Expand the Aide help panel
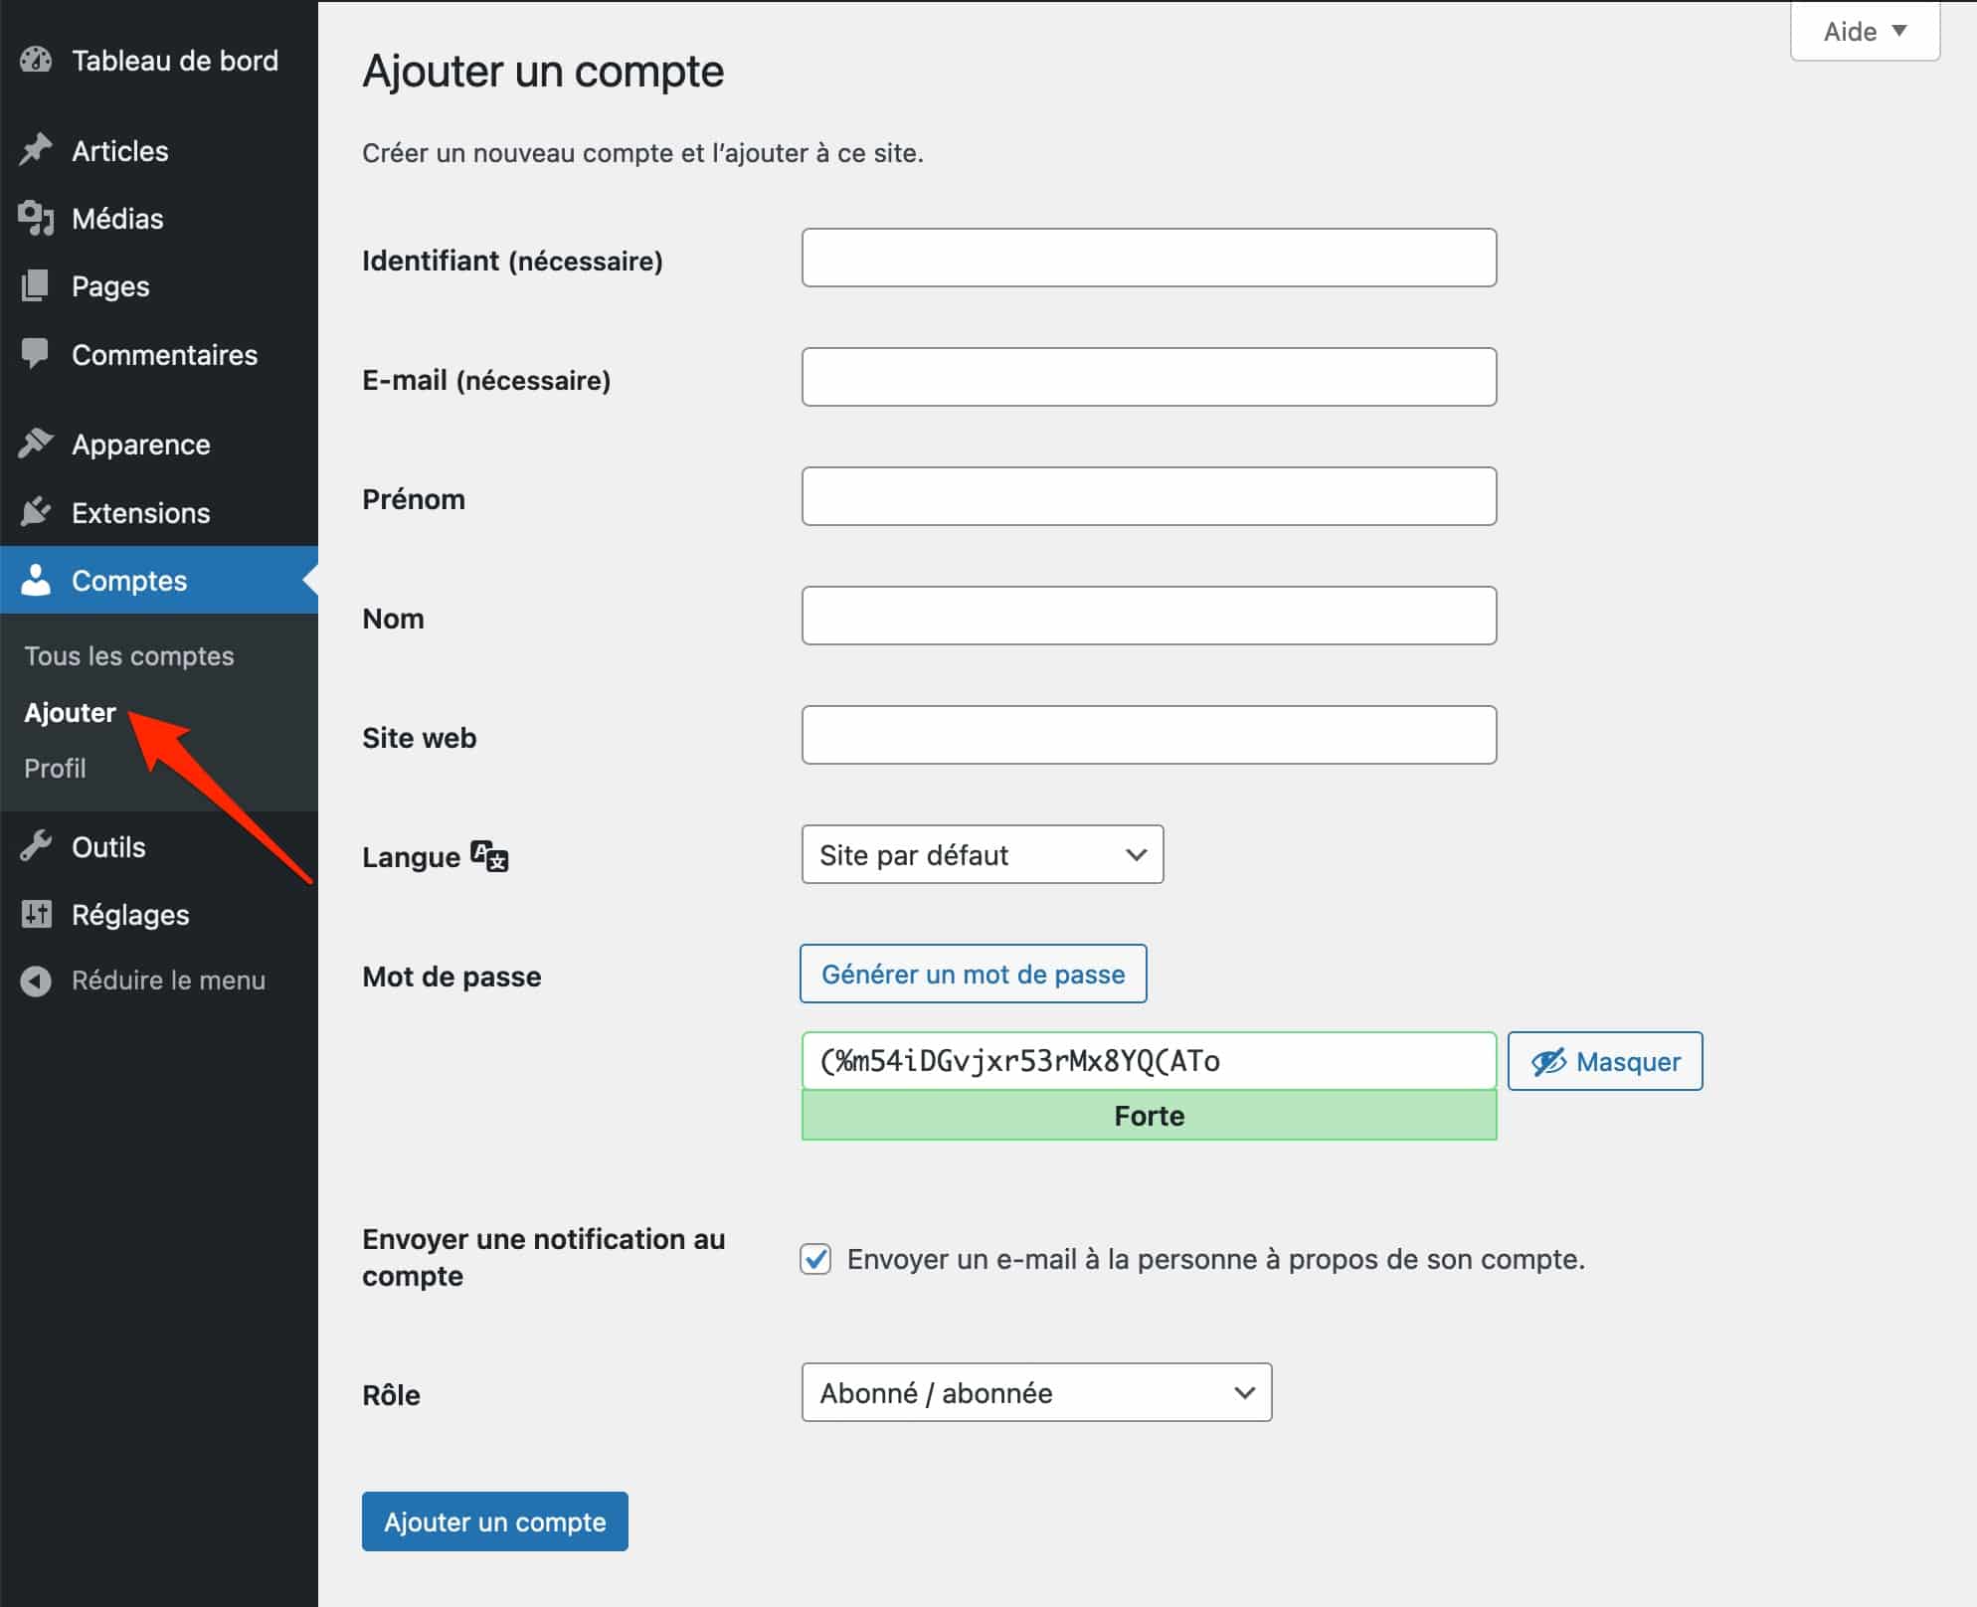 point(1865,32)
